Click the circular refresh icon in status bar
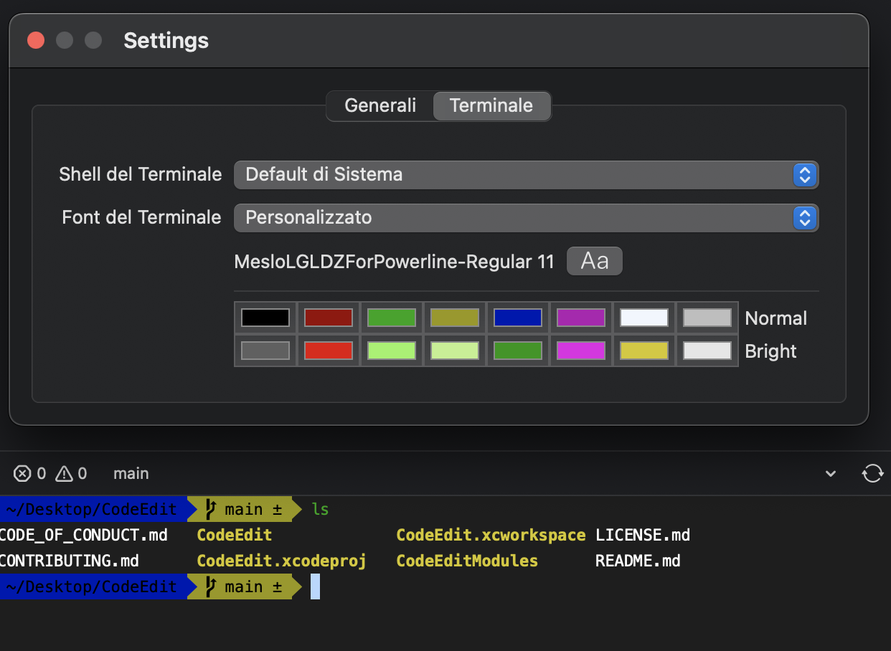The height and width of the screenshot is (651, 891). pyautogui.click(x=872, y=473)
